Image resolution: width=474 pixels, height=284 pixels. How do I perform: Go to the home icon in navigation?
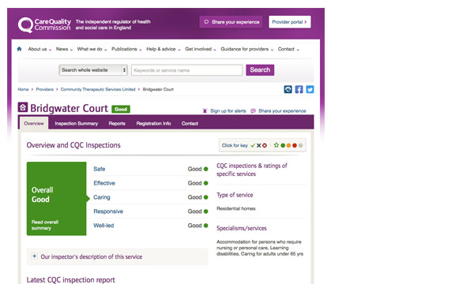coord(19,49)
